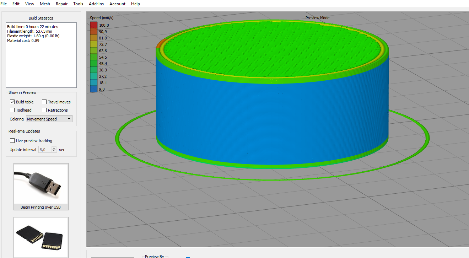Viewport: 469px width, 258px height.
Task: Open the Repair menu
Action: coord(61,4)
